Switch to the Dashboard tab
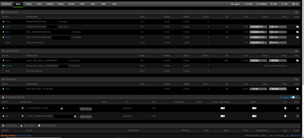 [6, 4]
